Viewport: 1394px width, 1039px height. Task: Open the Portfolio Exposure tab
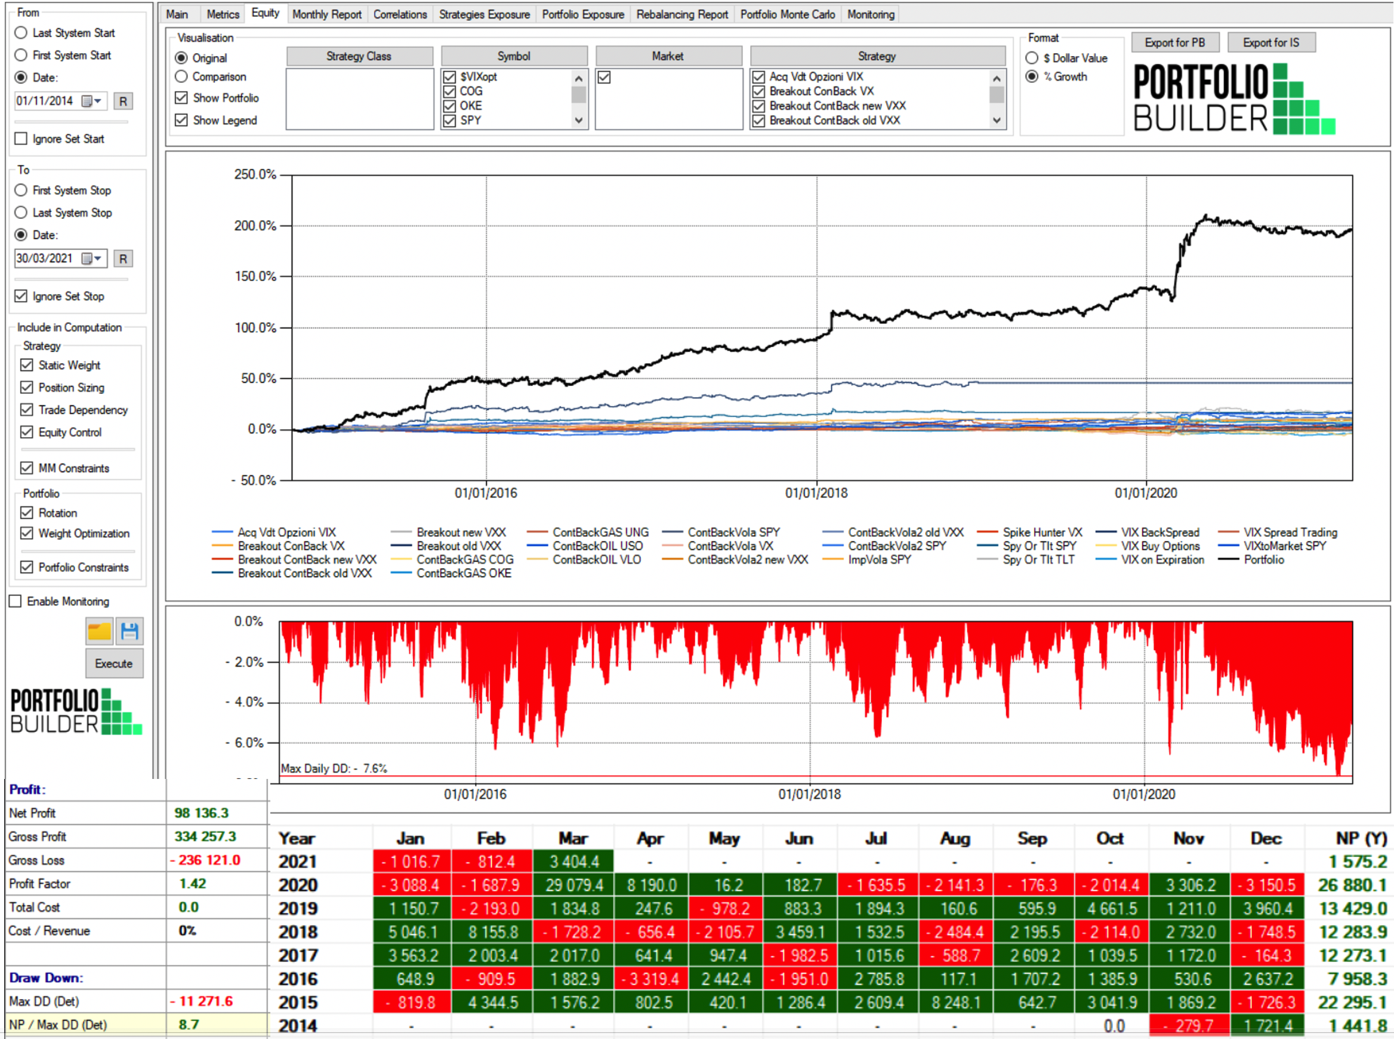583,14
